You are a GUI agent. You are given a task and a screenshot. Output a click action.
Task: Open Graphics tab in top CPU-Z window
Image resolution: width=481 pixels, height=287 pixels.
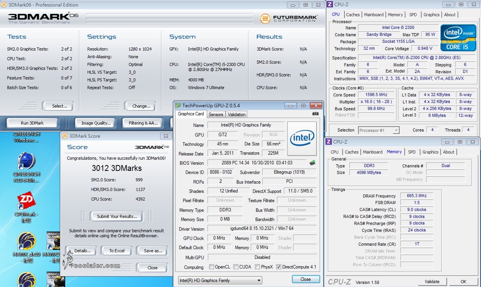click(x=431, y=15)
